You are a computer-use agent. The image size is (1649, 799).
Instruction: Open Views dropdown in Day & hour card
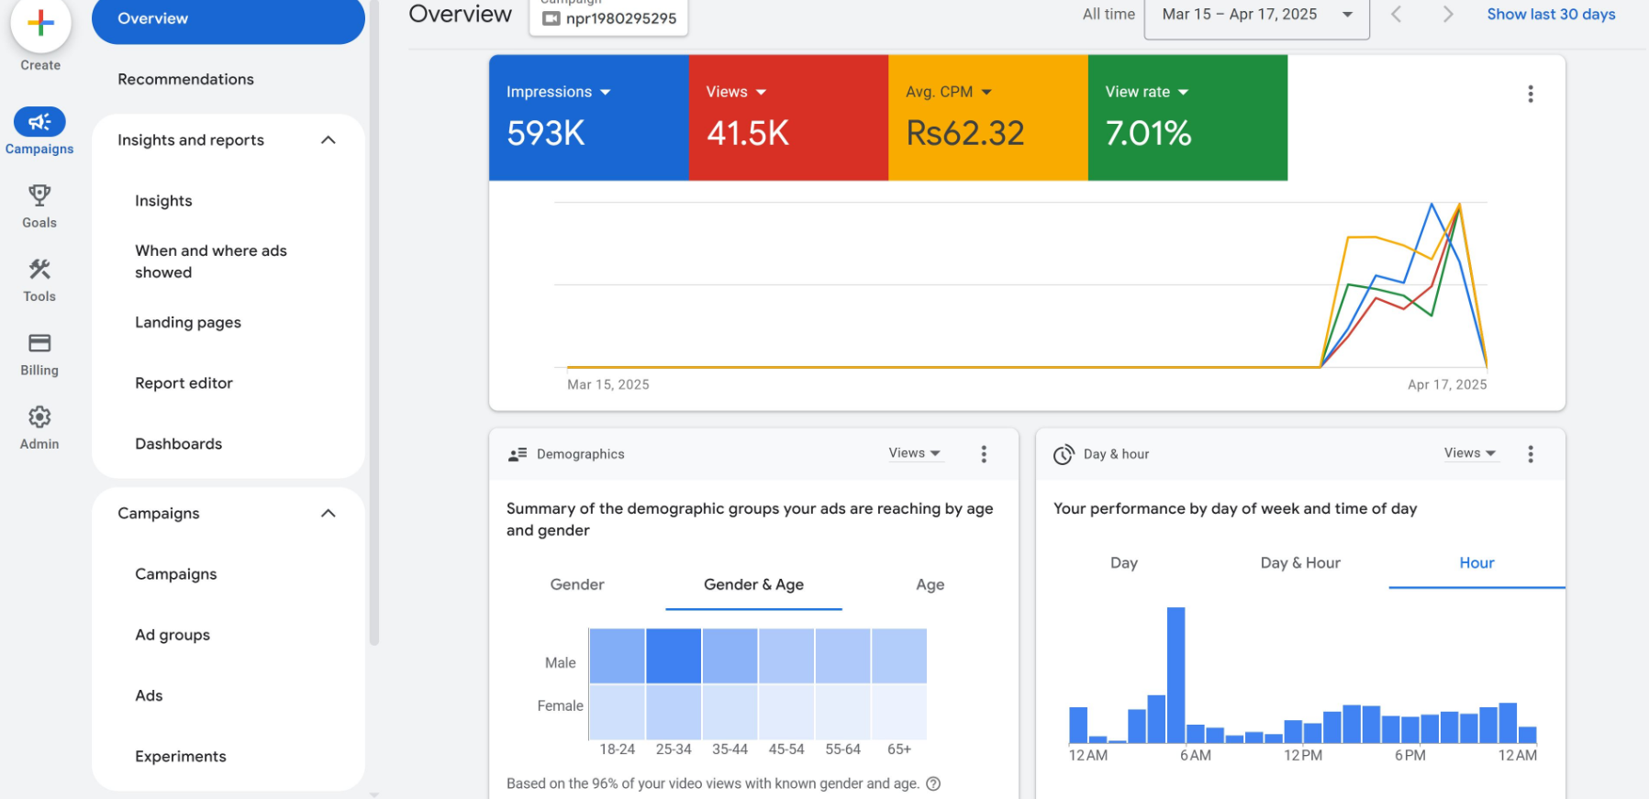1469,453
